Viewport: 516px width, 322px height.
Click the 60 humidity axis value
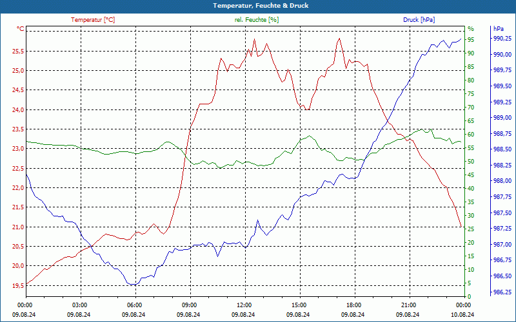click(x=471, y=135)
